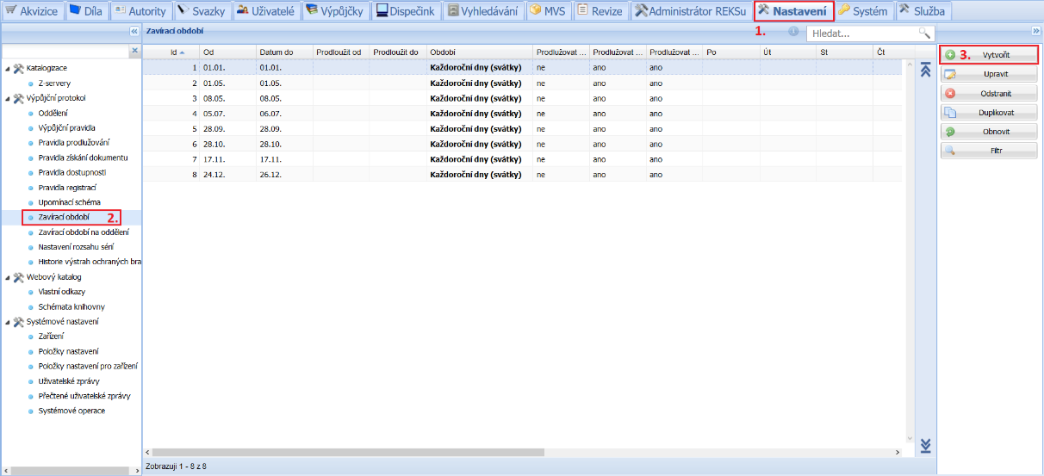Select Zavírací období na oddělení item
Screen dimensions: 1044x476
pyautogui.click(x=84, y=232)
